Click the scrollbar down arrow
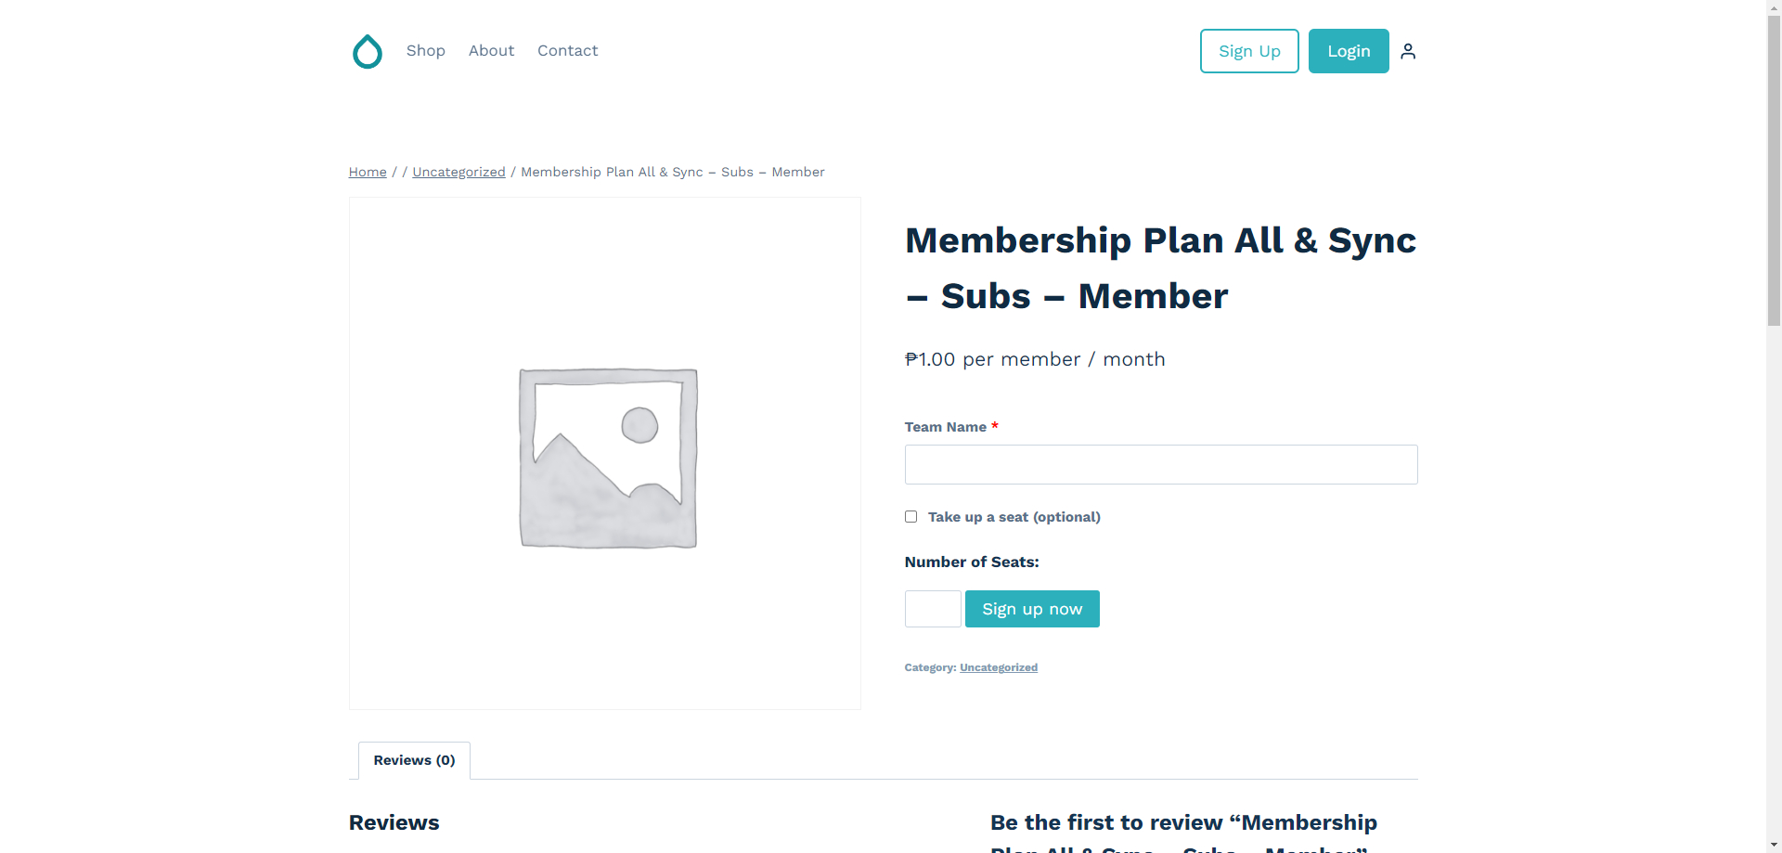Screen dimensions: 1782x853 1774,846
